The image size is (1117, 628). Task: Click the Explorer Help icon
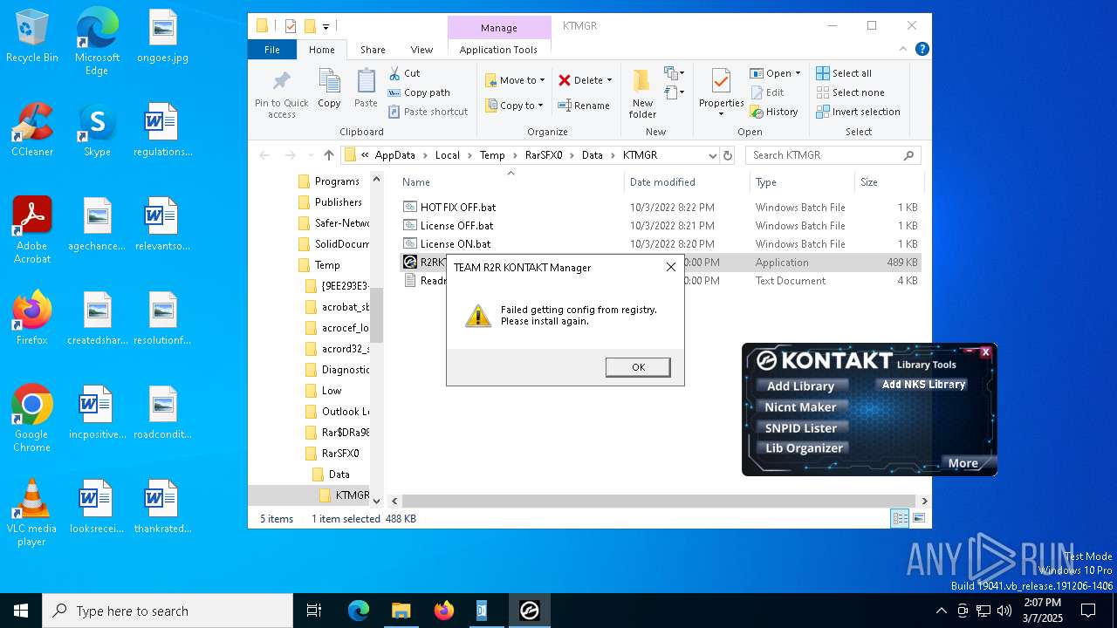pyautogui.click(x=922, y=50)
